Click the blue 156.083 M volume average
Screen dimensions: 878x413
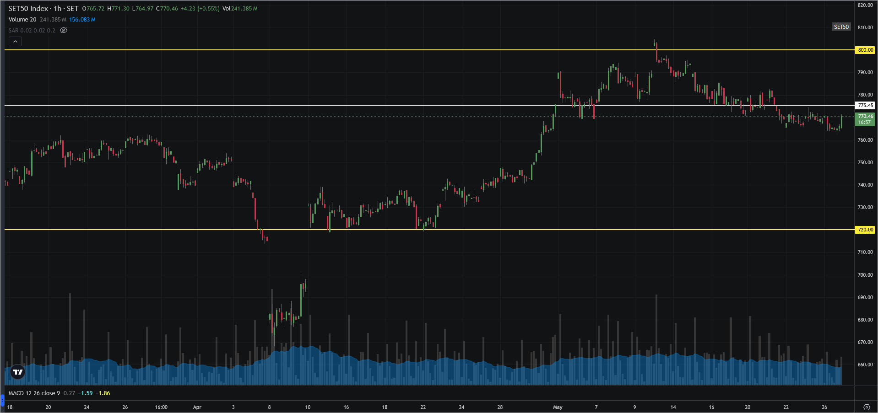coord(82,20)
